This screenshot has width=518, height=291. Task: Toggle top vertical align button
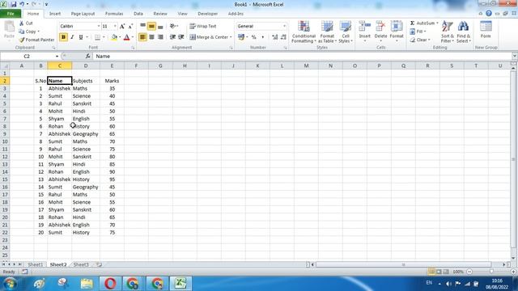coord(142,26)
